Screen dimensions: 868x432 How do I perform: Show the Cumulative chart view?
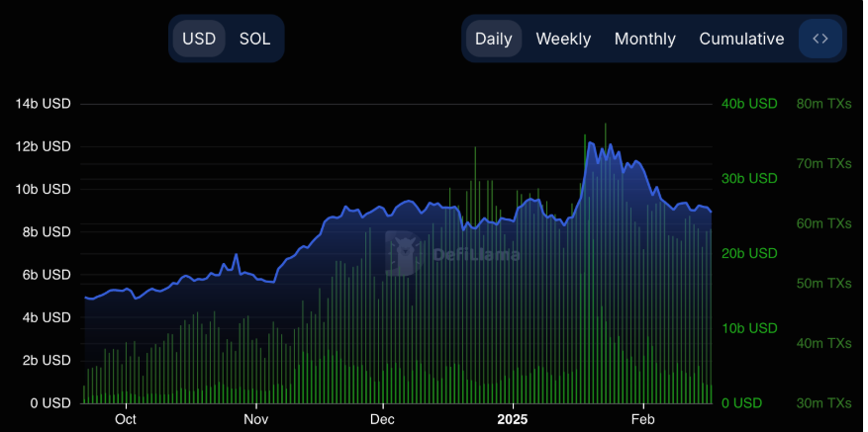pyautogui.click(x=741, y=39)
